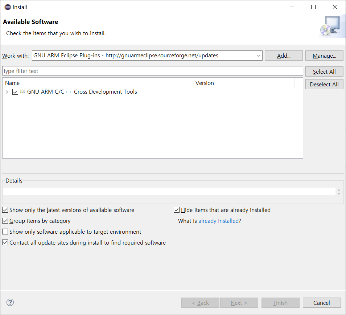
Task: Click the Add... button
Action: (x=284, y=56)
